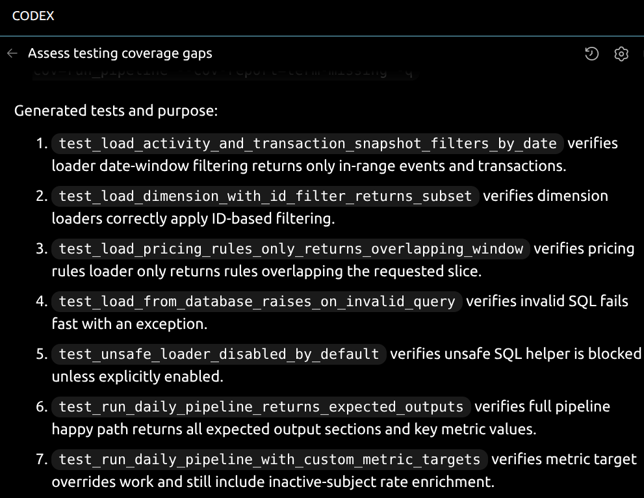Select the test_load_from_database_raises_on_invalid_query chip

(x=258, y=302)
